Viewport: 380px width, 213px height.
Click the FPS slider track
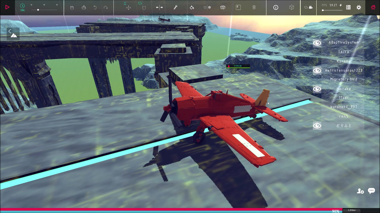[332, 10]
